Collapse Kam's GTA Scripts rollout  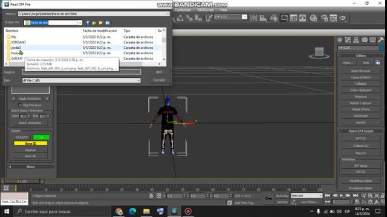(x=361, y=131)
